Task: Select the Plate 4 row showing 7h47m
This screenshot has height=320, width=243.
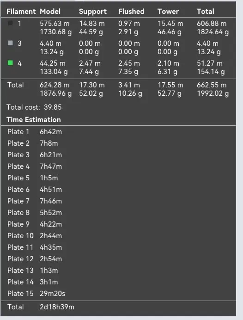Action: pyautogui.click(x=118, y=166)
